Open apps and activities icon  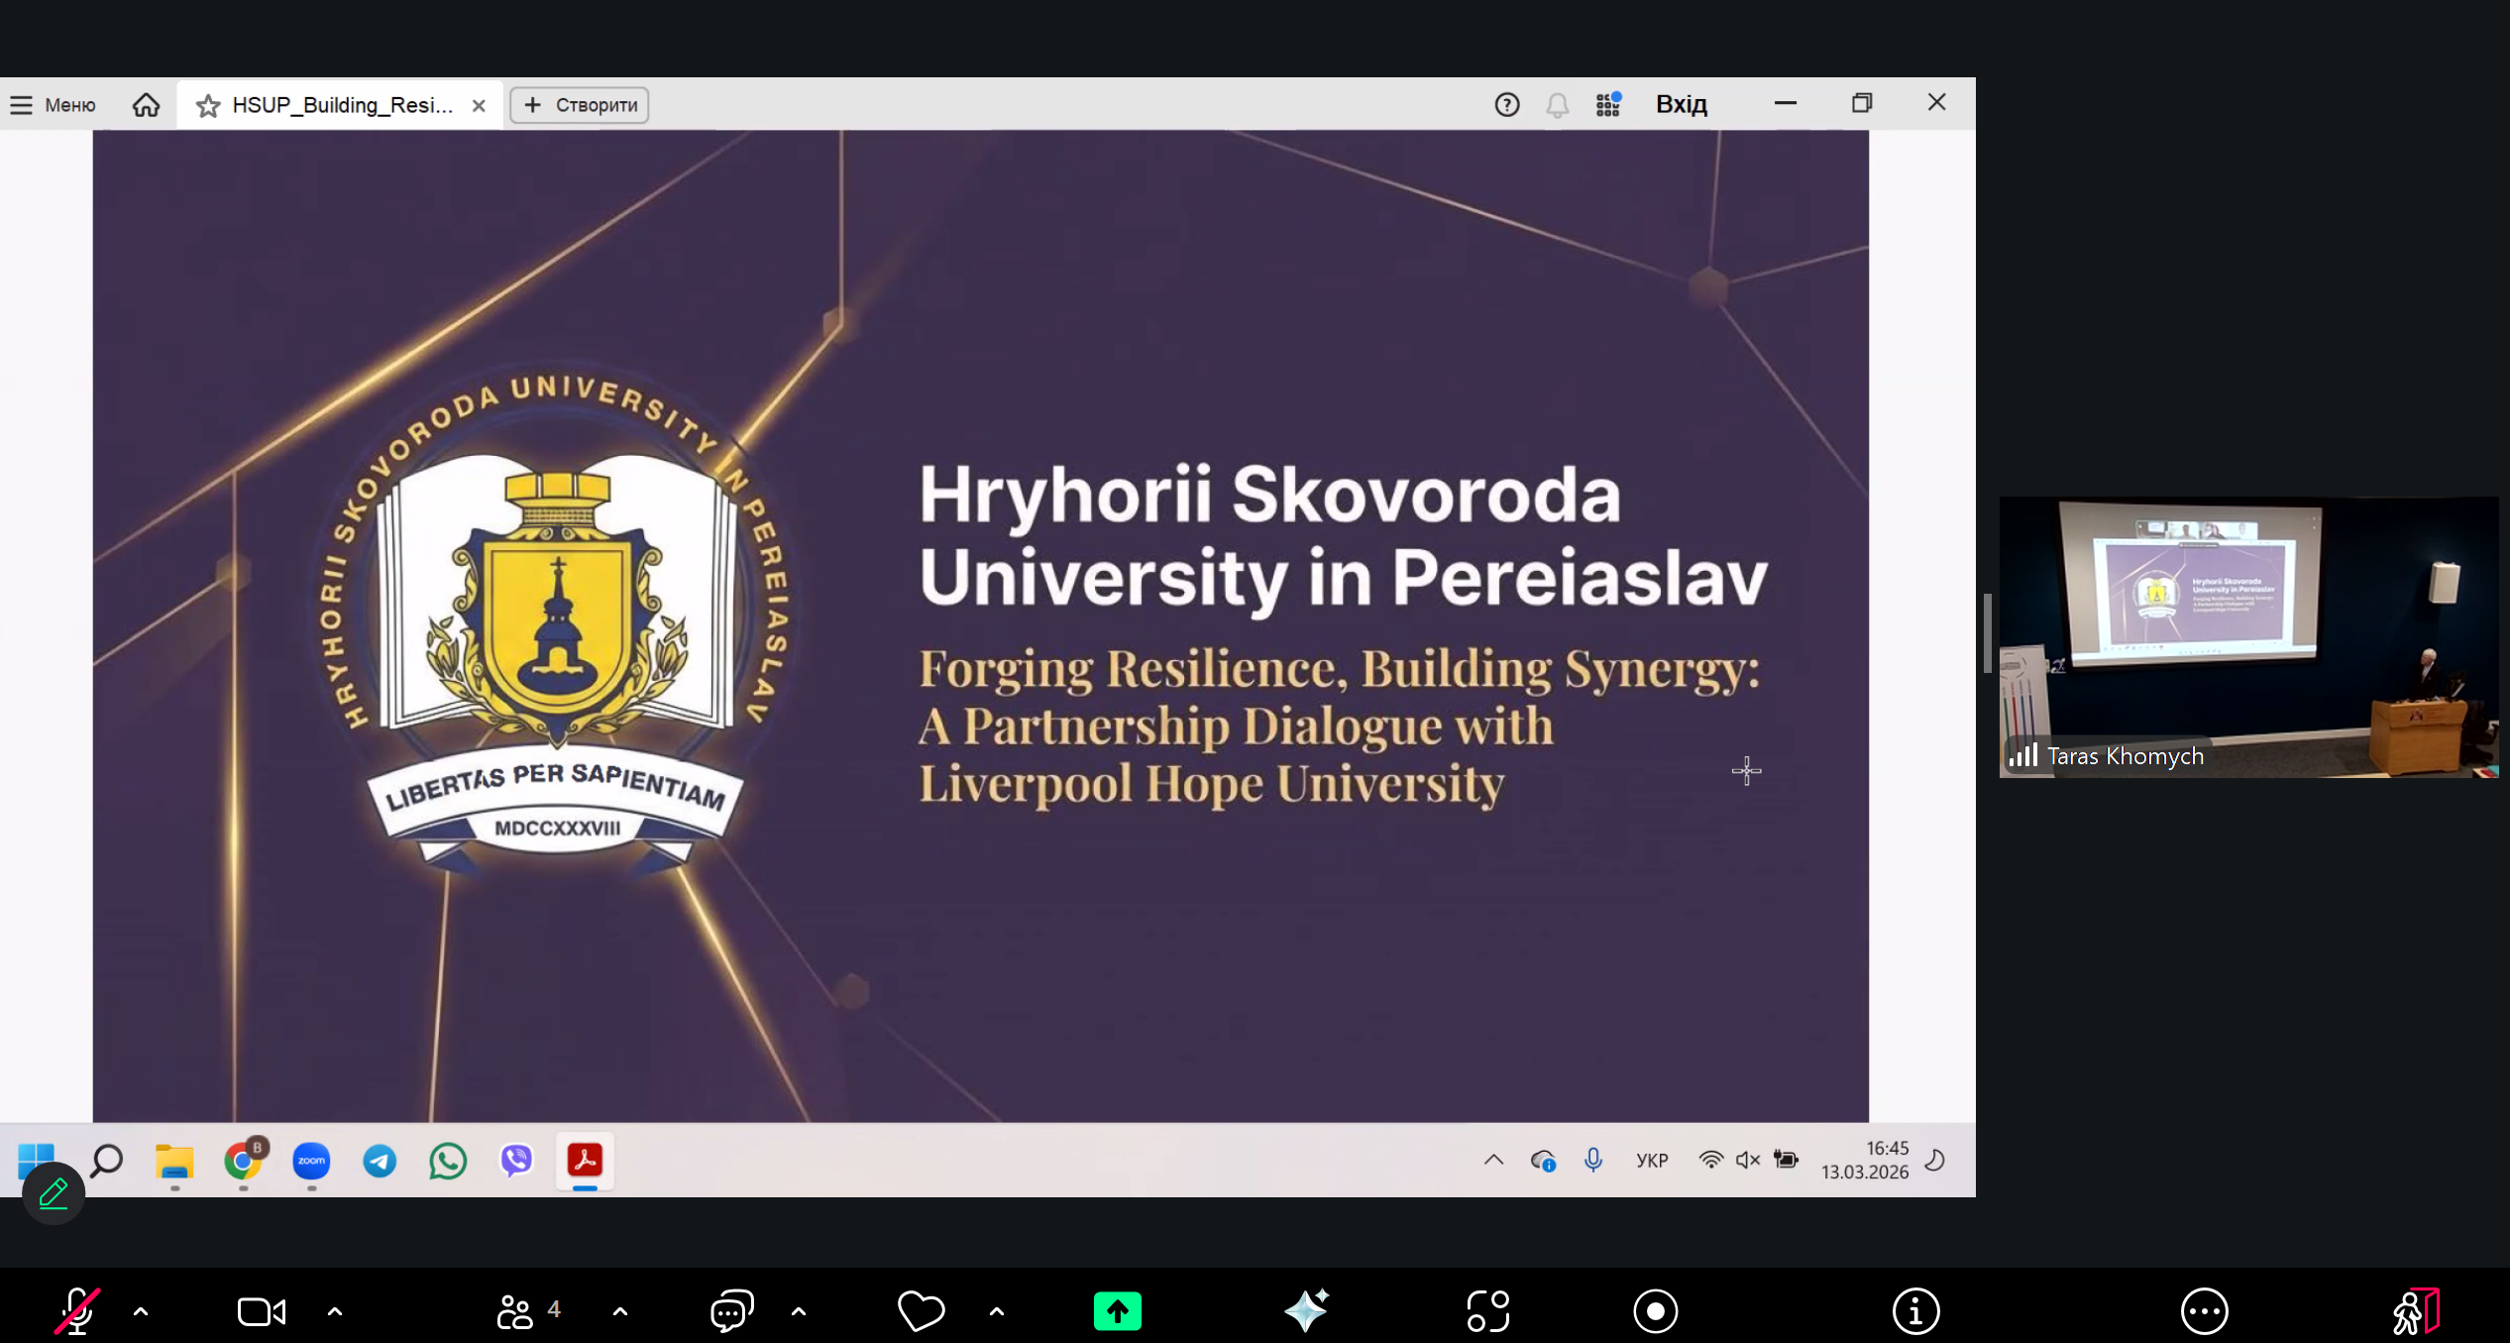(1488, 1311)
